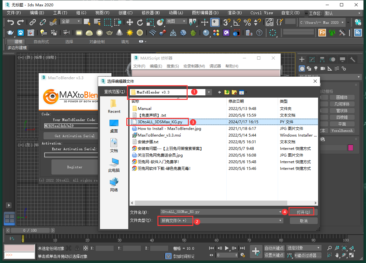The width and height of the screenshot is (366, 263).
Task: Open view menu icon in file dialog
Action: pos(242,92)
